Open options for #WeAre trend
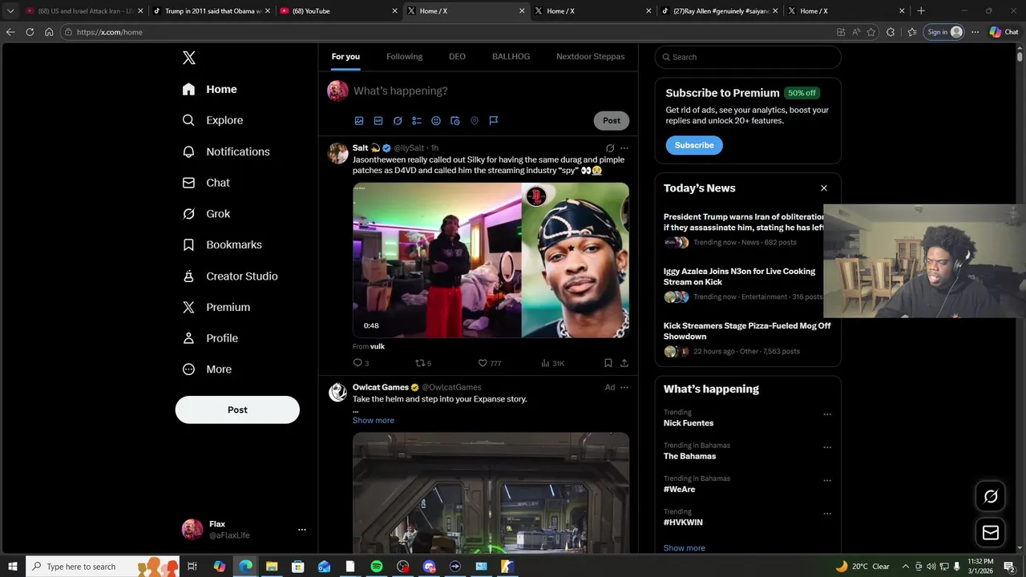 click(827, 481)
